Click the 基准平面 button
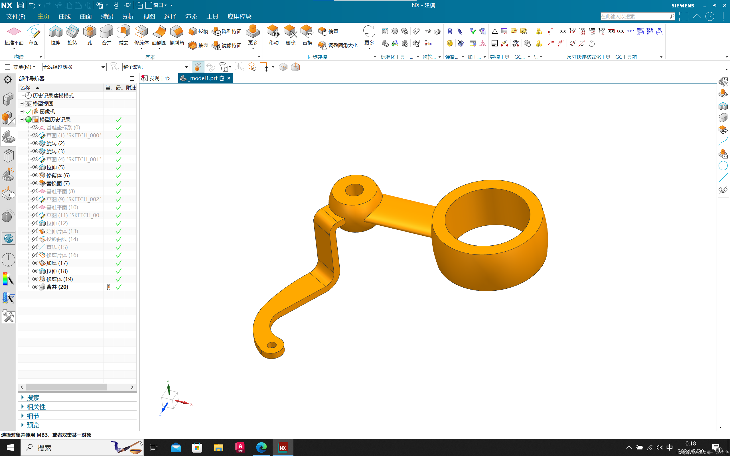The width and height of the screenshot is (730, 456). (x=14, y=37)
